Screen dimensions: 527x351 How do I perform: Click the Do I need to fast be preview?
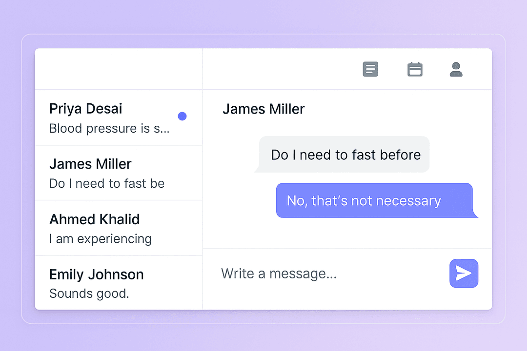click(x=107, y=183)
